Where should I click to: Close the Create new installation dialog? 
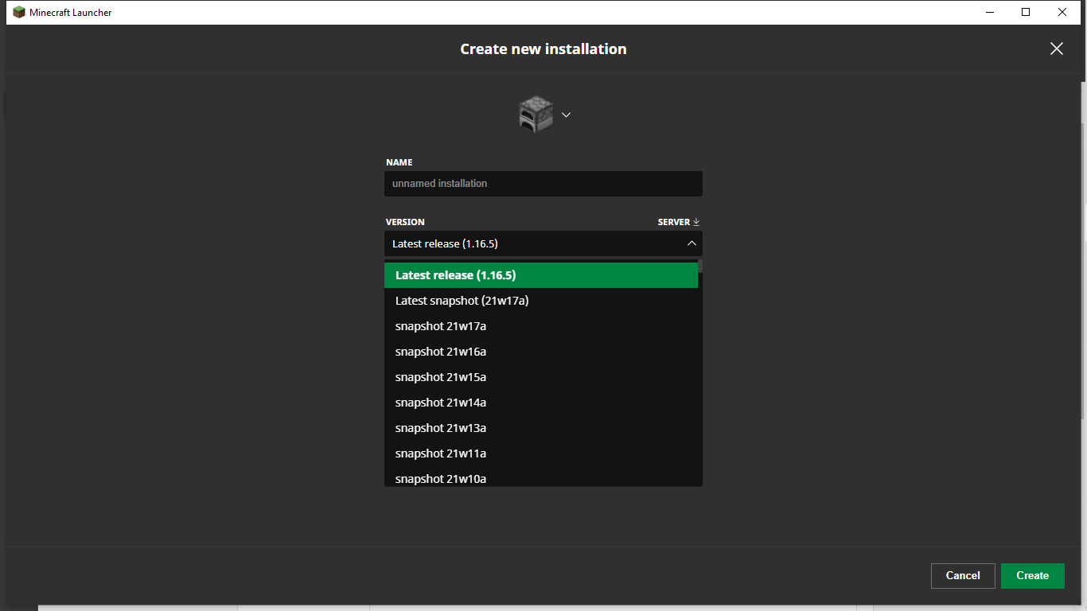[x=1056, y=49]
